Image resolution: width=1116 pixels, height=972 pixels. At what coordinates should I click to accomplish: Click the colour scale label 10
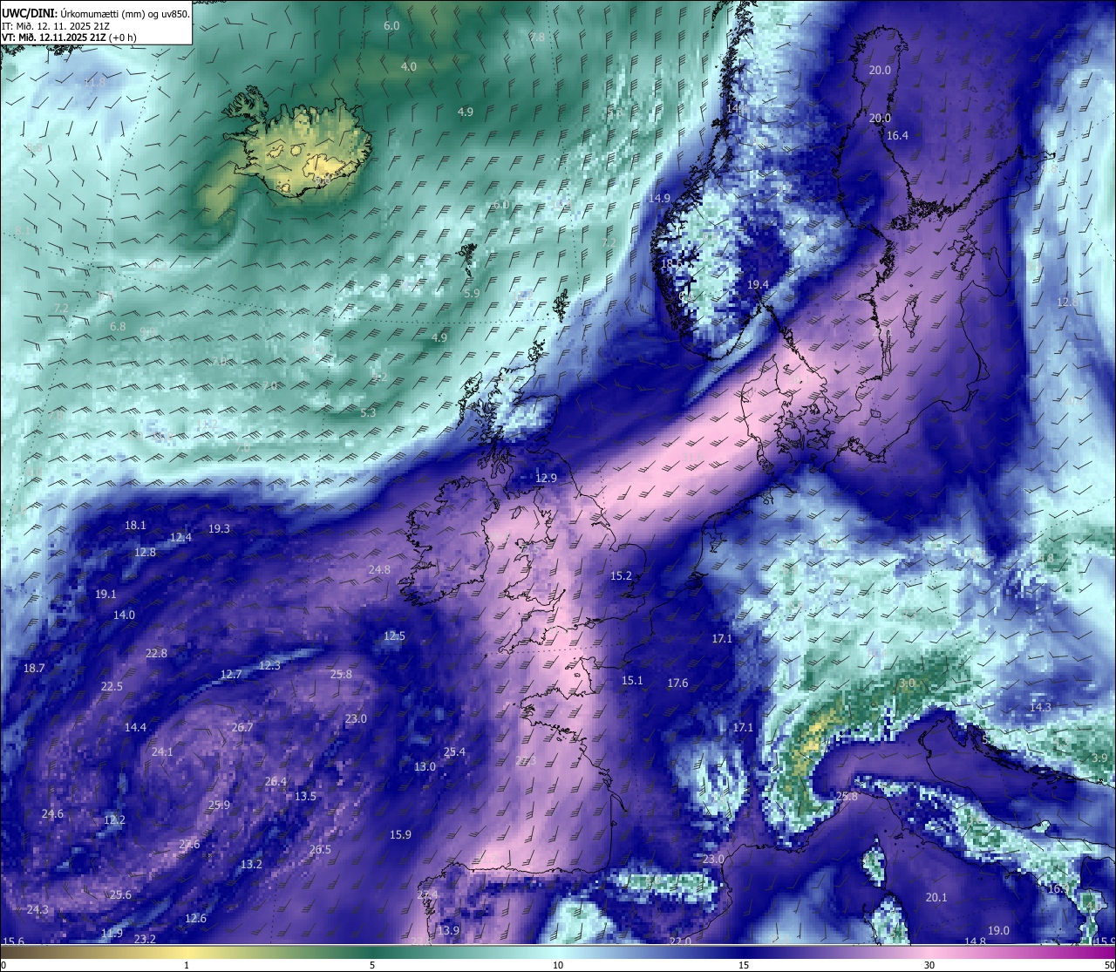[x=558, y=965]
